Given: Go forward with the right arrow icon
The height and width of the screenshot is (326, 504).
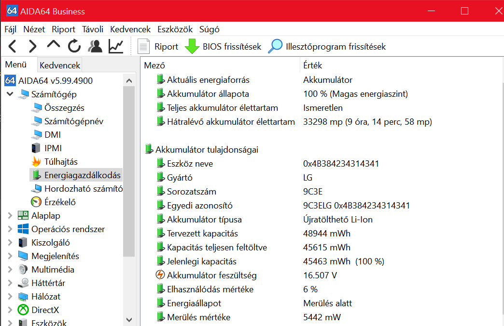Looking at the screenshot, I should (x=32, y=47).
